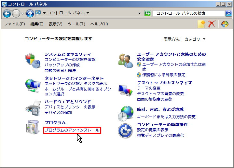Open コンピューターの簡単操作 category heading
Image resolution: width=234 pixels, height=168 pixels.
[162, 124]
